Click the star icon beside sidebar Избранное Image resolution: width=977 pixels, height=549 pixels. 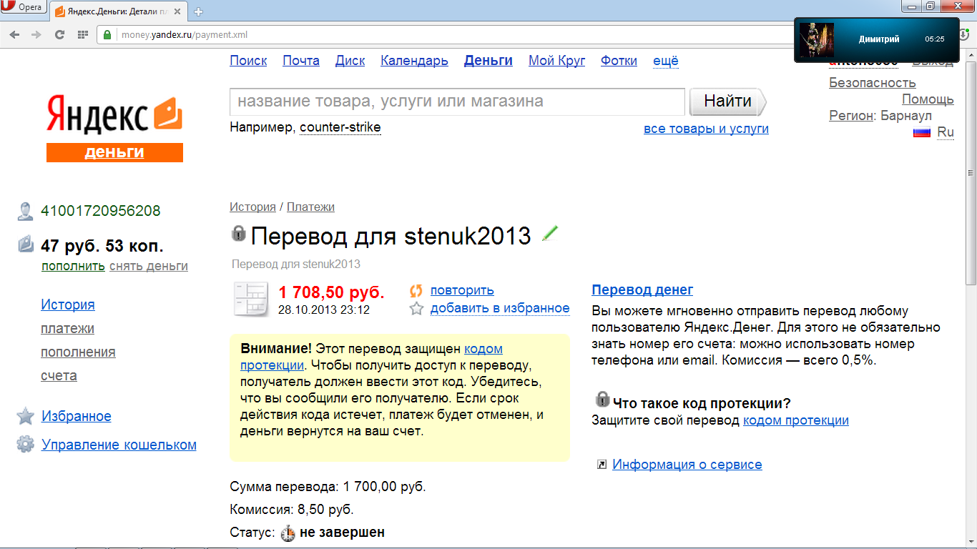coord(26,416)
